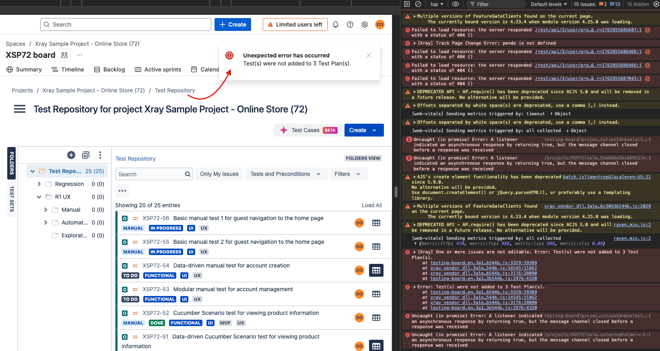Switch to the Backlog tab

[x=109, y=69]
